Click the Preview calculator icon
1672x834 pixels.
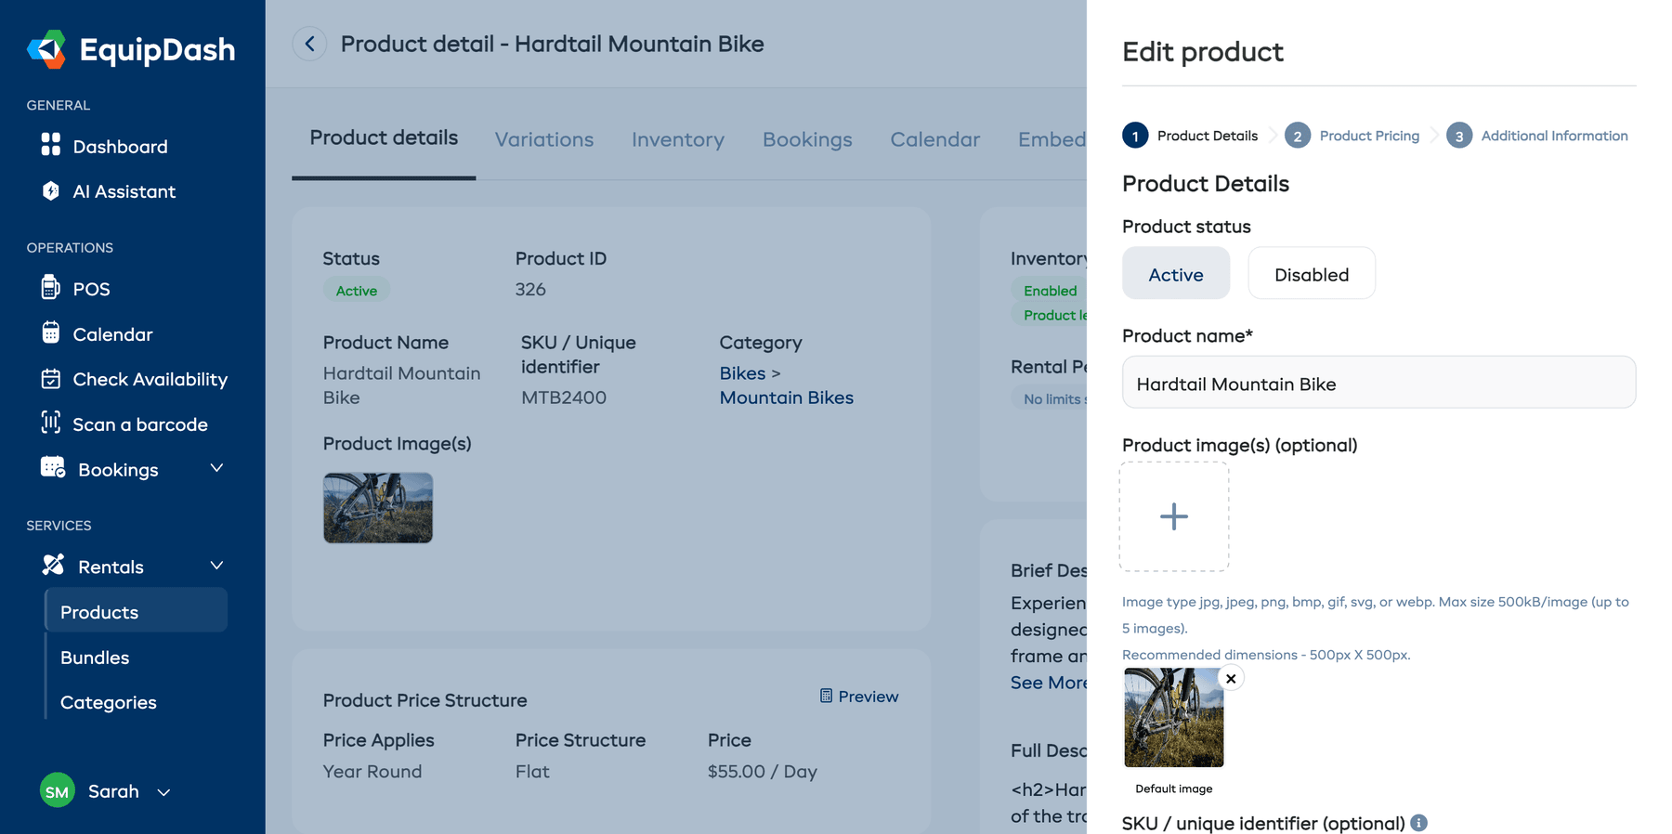coord(826,696)
